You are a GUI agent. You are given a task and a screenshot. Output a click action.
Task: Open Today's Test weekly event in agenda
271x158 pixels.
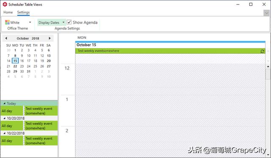click(41, 111)
